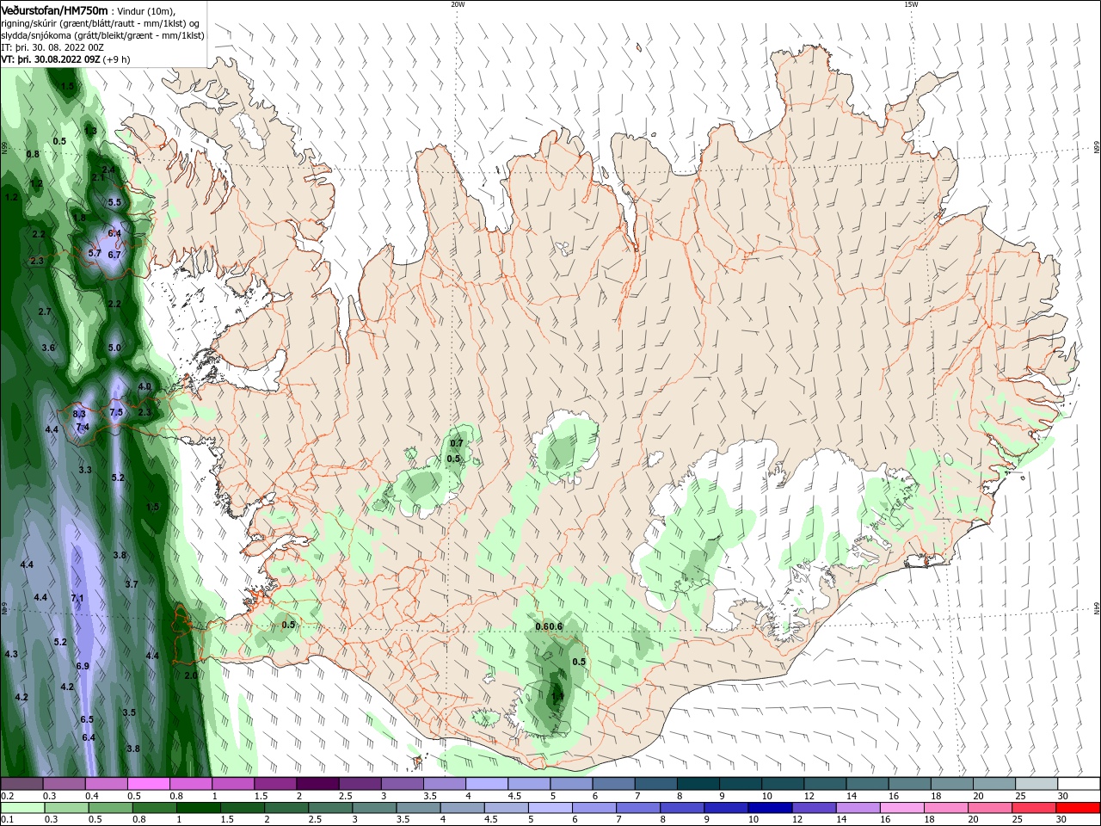
Task: Click the 0.7 value in central Iceland
Action: (x=457, y=443)
